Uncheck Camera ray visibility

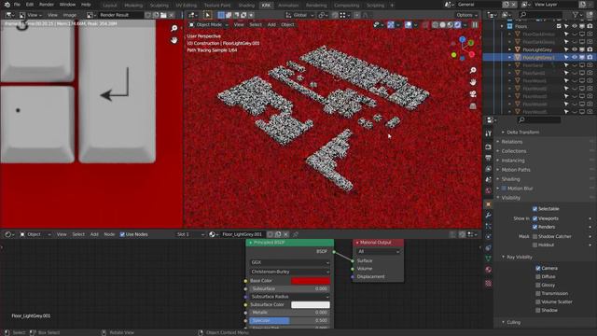(x=538, y=268)
